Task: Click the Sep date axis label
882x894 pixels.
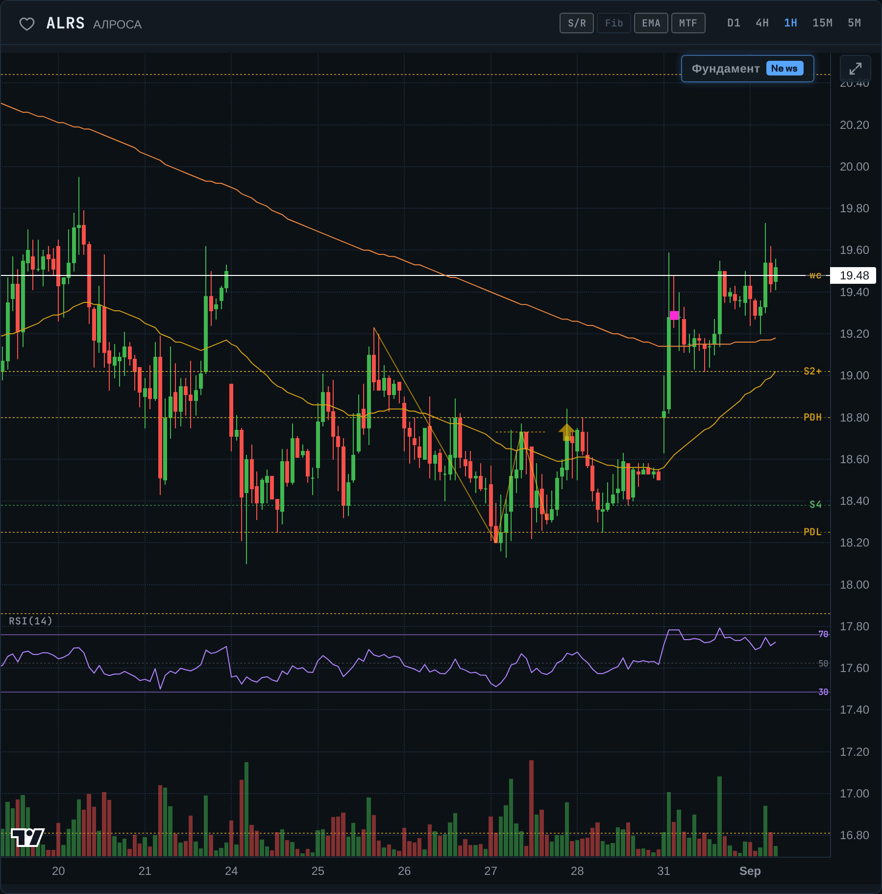Action: (x=750, y=871)
